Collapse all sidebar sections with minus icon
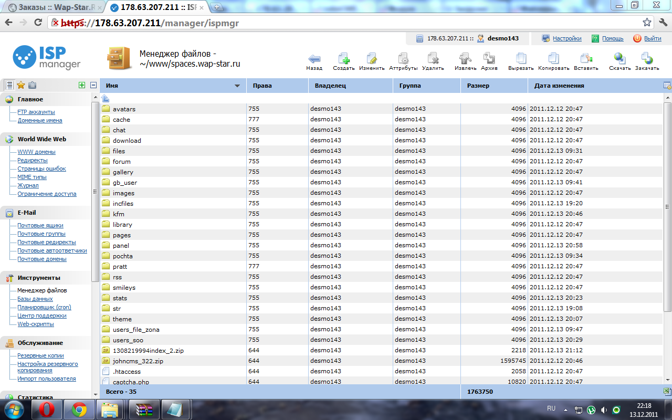The width and height of the screenshot is (672, 420). pyautogui.click(x=93, y=85)
